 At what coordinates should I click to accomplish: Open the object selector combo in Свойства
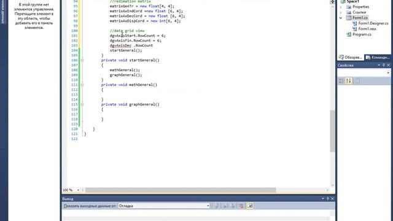tap(364, 72)
